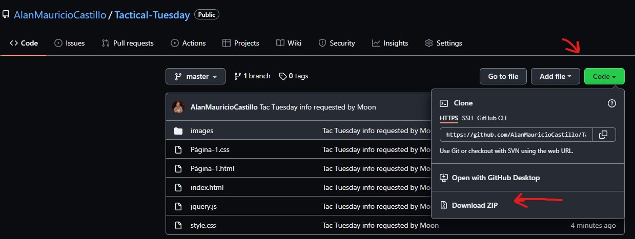This screenshot has width=635, height=239.
Task: Click the ZIP file icon
Action: 444,205
